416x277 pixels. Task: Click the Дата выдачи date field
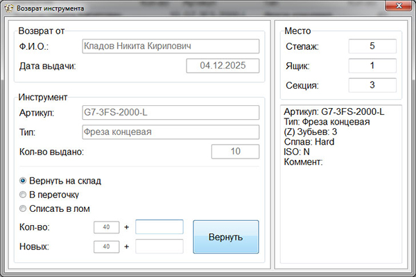(223, 66)
